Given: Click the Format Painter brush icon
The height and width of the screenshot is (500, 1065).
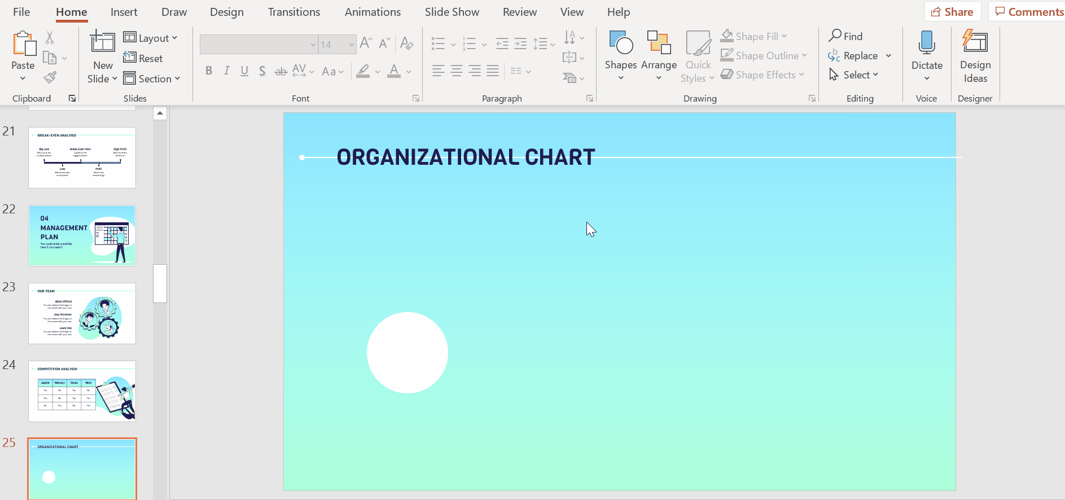Looking at the screenshot, I should [50, 77].
